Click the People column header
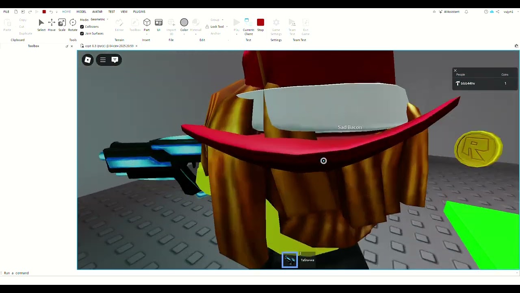This screenshot has width=520, height=293. pyautogui.click(x=460, y=74)
